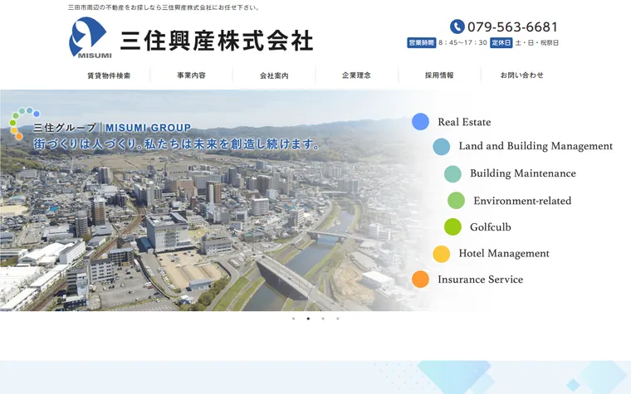Viewport: 631px width, 394px height.
Task: Click the lime Golfculb circle
Action: click(x=452, y=226)
